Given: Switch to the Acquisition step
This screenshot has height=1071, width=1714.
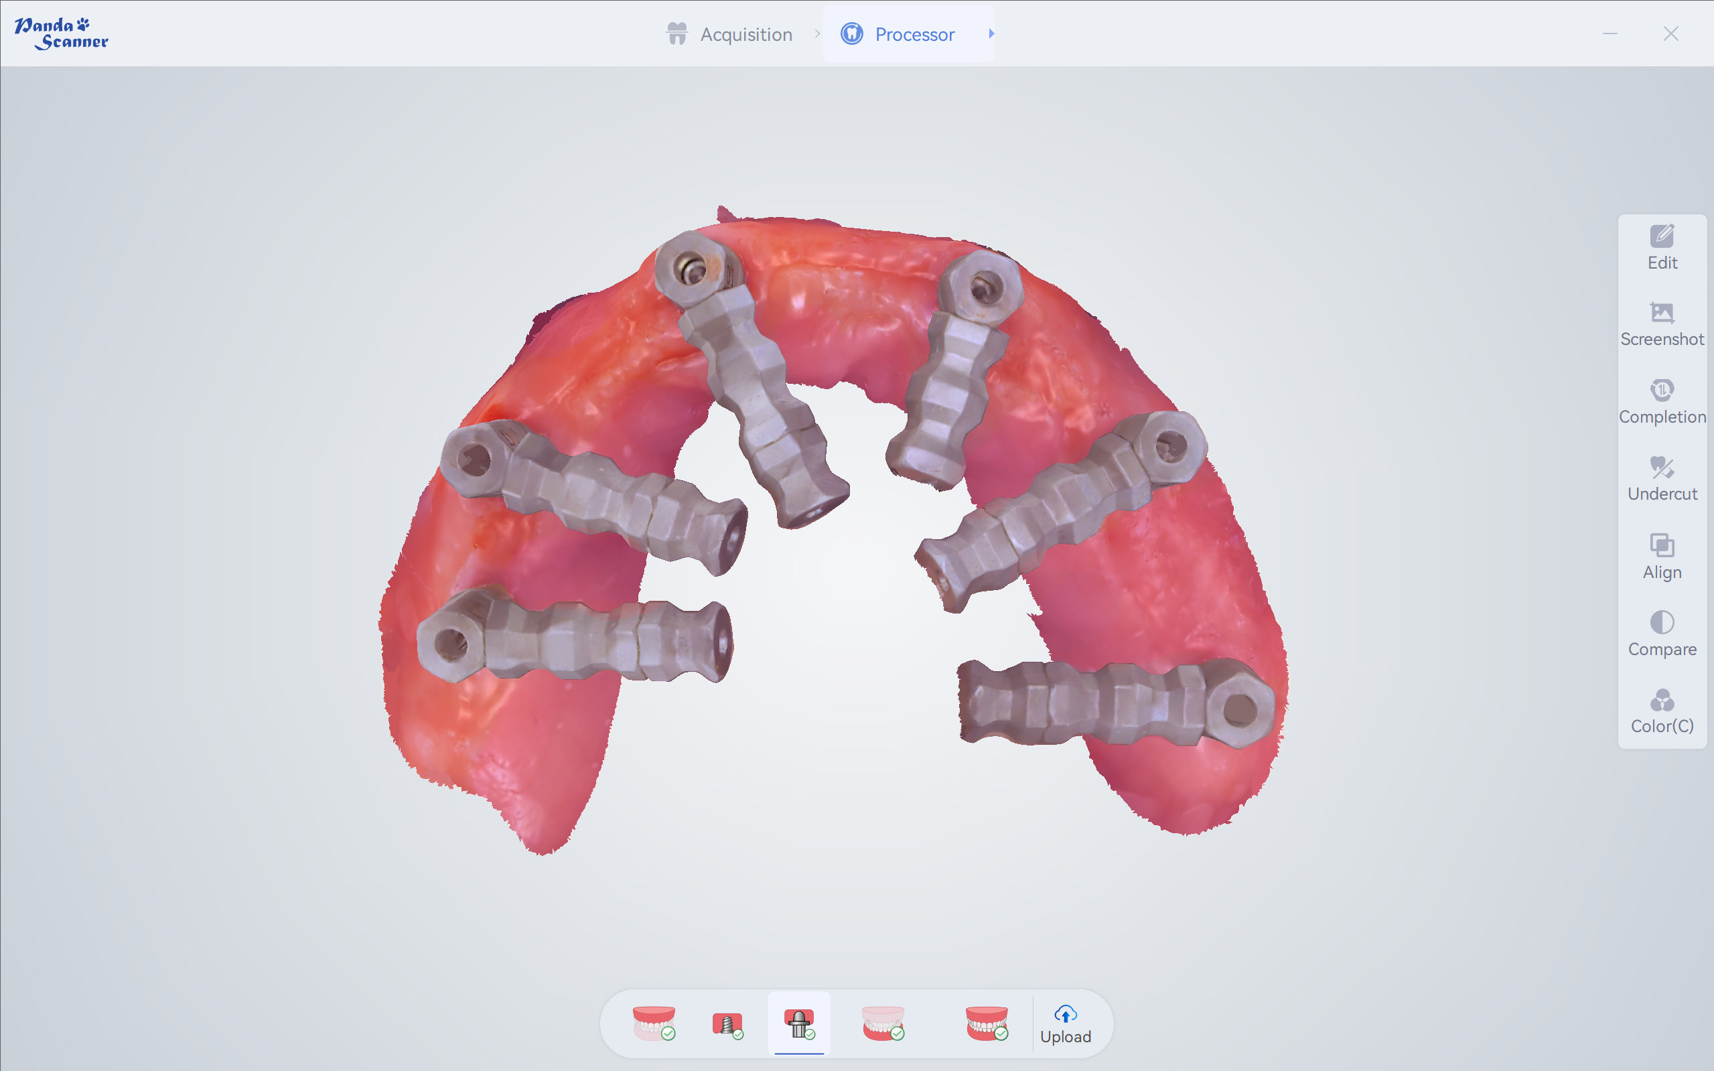Looking at the screenshot, I should click(729, 34).
